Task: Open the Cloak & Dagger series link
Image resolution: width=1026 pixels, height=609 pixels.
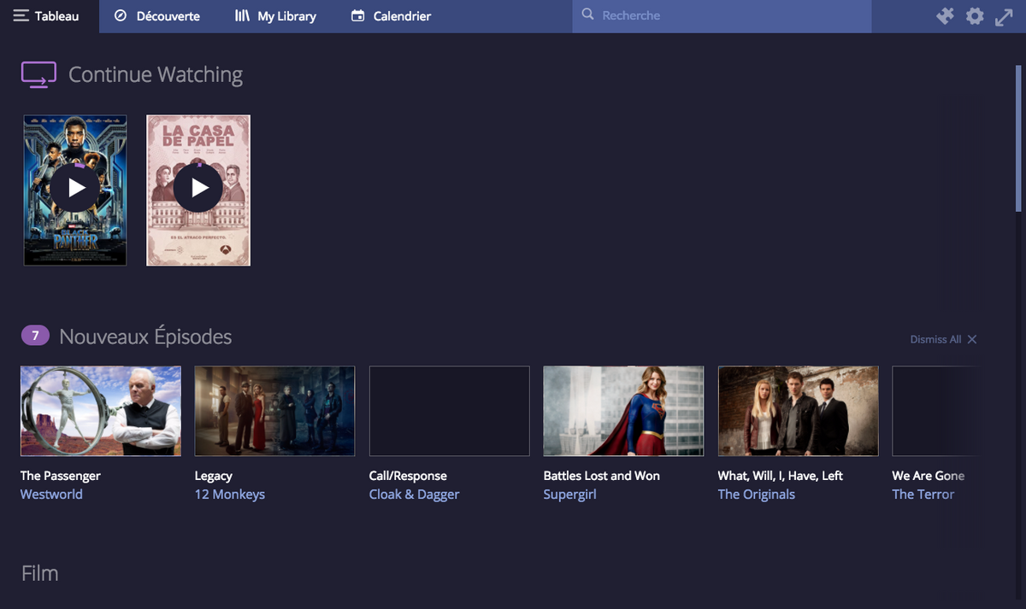Action: coord(415,495)
